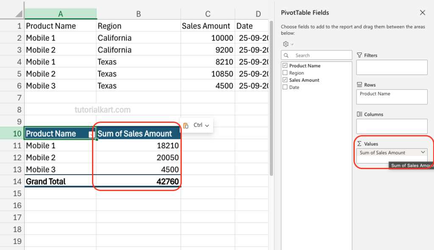Expand the Ctrl paste options chevron
The height and width of the screenshot is (250, 434).
(207, 125)
